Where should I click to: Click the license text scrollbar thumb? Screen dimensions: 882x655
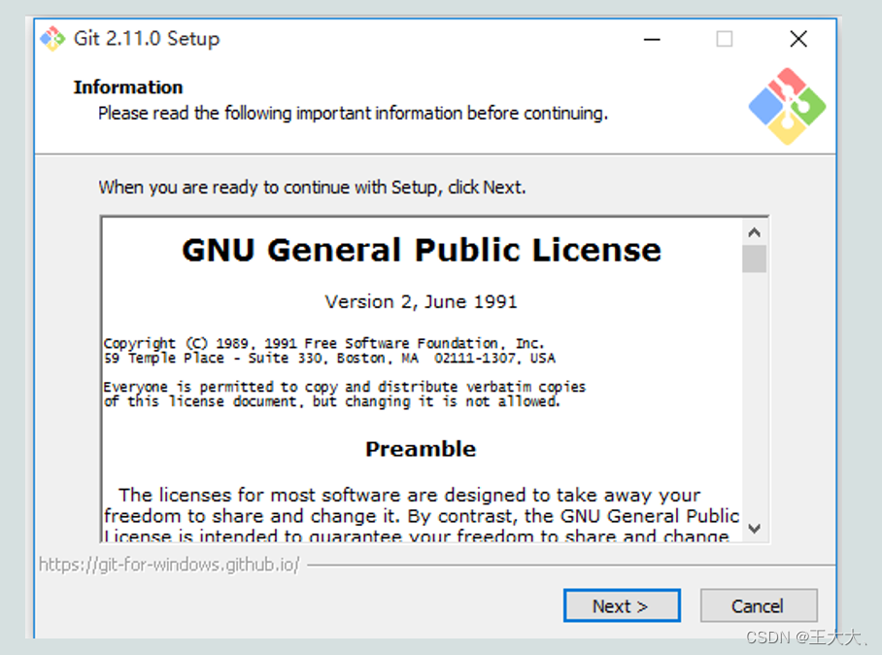[x=755, y=259]
